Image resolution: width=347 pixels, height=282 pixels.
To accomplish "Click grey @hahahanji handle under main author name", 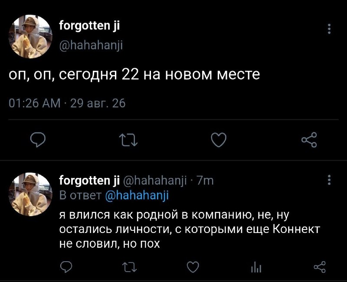I will coord(91,46).
